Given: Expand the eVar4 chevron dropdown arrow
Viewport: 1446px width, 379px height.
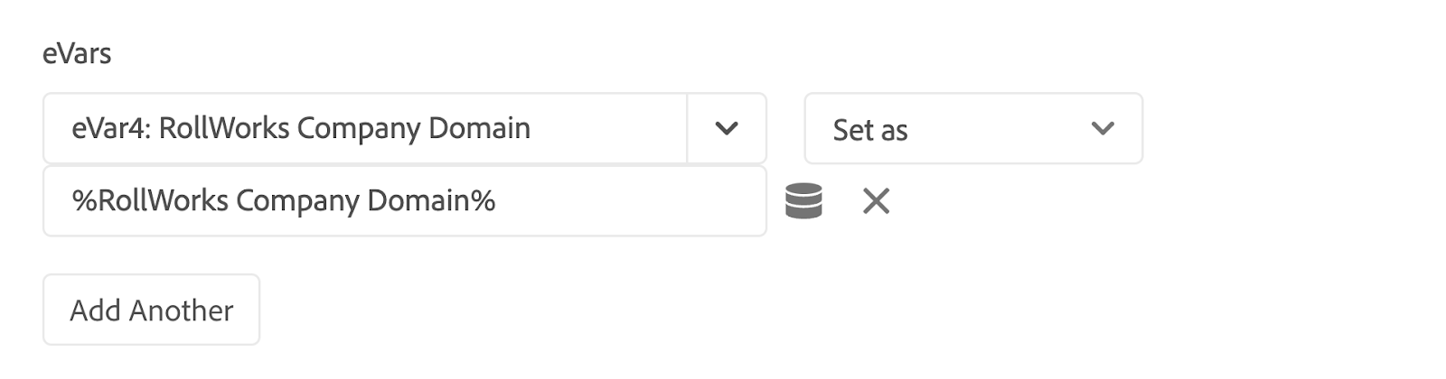Looking at the screenshot, I should coord(727,128).
